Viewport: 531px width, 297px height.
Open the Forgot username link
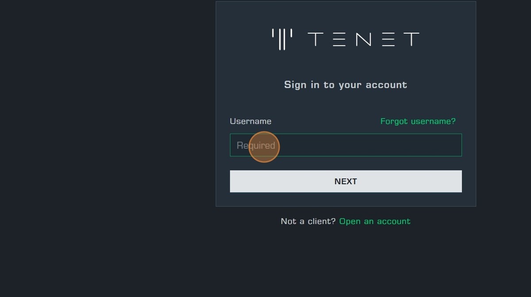(418, 121)
